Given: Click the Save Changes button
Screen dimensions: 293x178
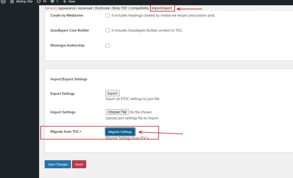Looking at the screenshot, I should coord(58,164).
